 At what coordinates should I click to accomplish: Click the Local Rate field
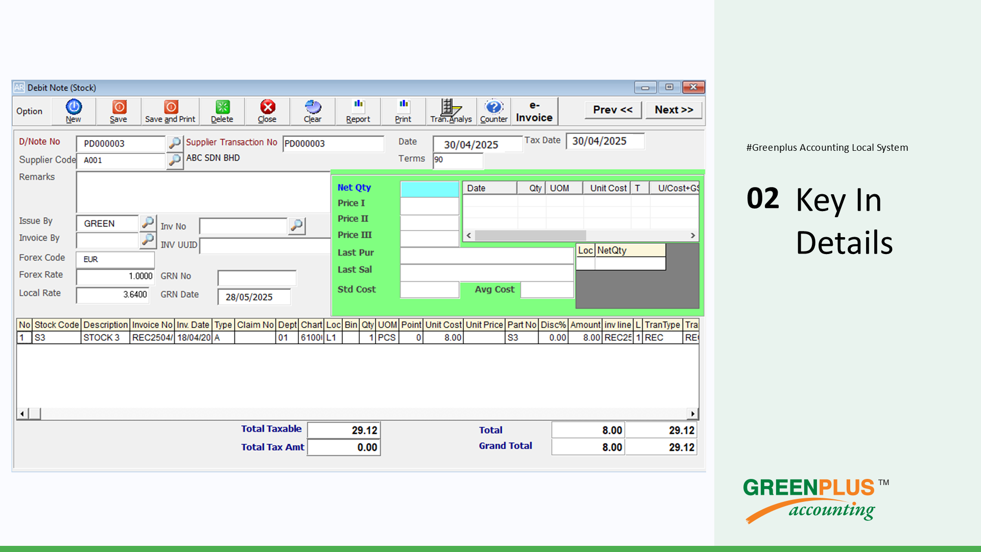click(x=113, y=295)
